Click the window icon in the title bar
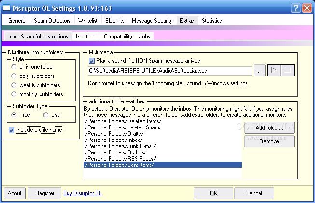The height and width of the screenshot is (203, 315). [x=6, y=8]
